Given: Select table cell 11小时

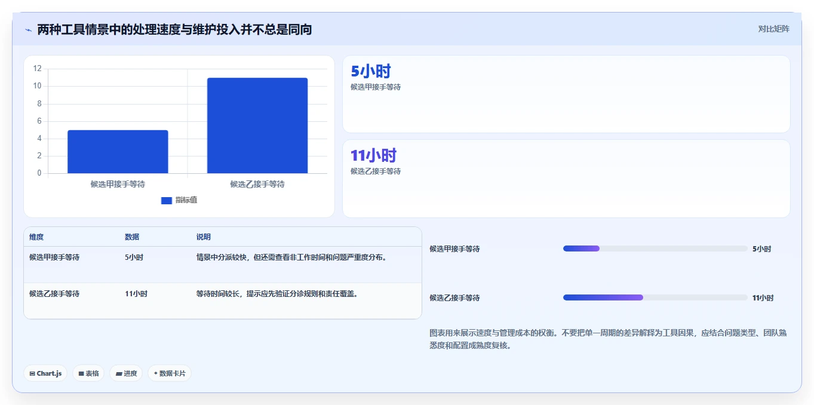Looking at the screenshot, I should [x=136, y=294].
